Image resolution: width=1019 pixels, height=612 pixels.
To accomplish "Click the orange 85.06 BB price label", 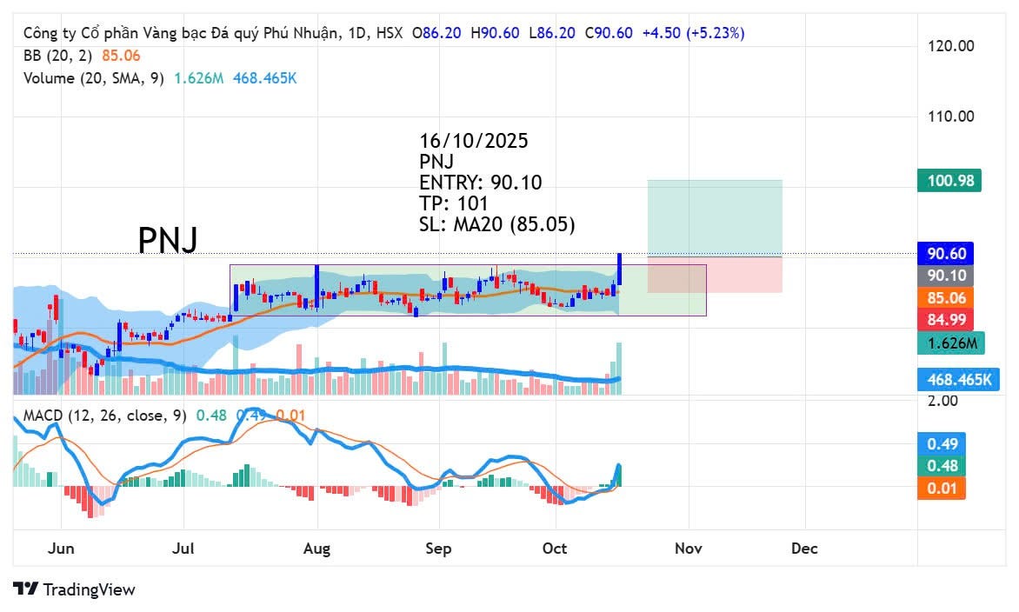I will pyautogui.click(x=946, y=298).
